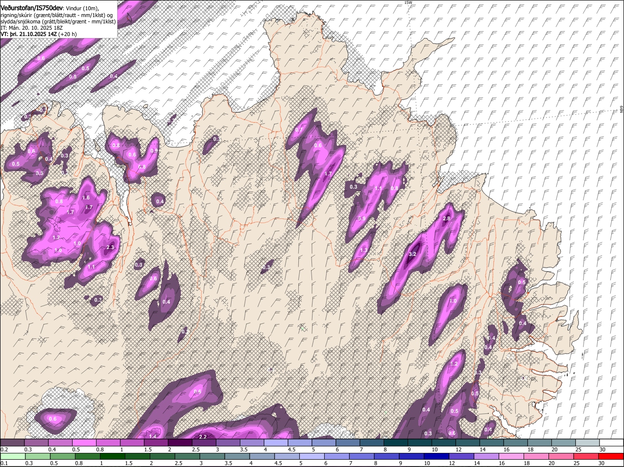The height and width of the screenshot is (467, 624).
Task: Select the 2.2 label near the bottom edge
Action: [203, 436]
